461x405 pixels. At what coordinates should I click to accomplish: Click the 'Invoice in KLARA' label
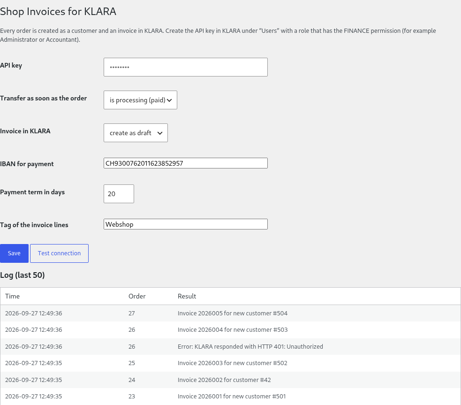[25, 131]
